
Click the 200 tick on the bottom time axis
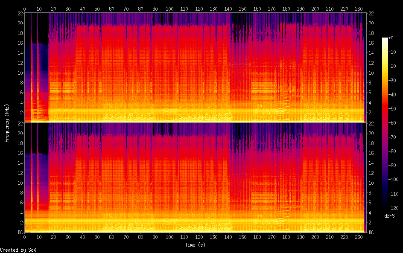[x=315, y=237]
